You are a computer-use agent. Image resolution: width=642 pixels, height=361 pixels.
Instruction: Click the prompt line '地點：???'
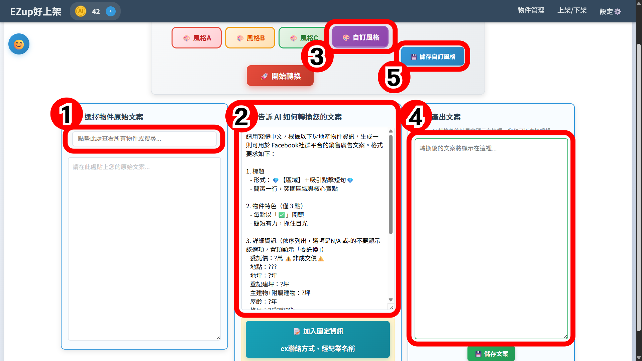coord(263,267)
